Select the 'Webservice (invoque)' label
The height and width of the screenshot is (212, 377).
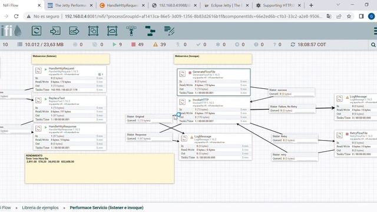coord(213,59)
